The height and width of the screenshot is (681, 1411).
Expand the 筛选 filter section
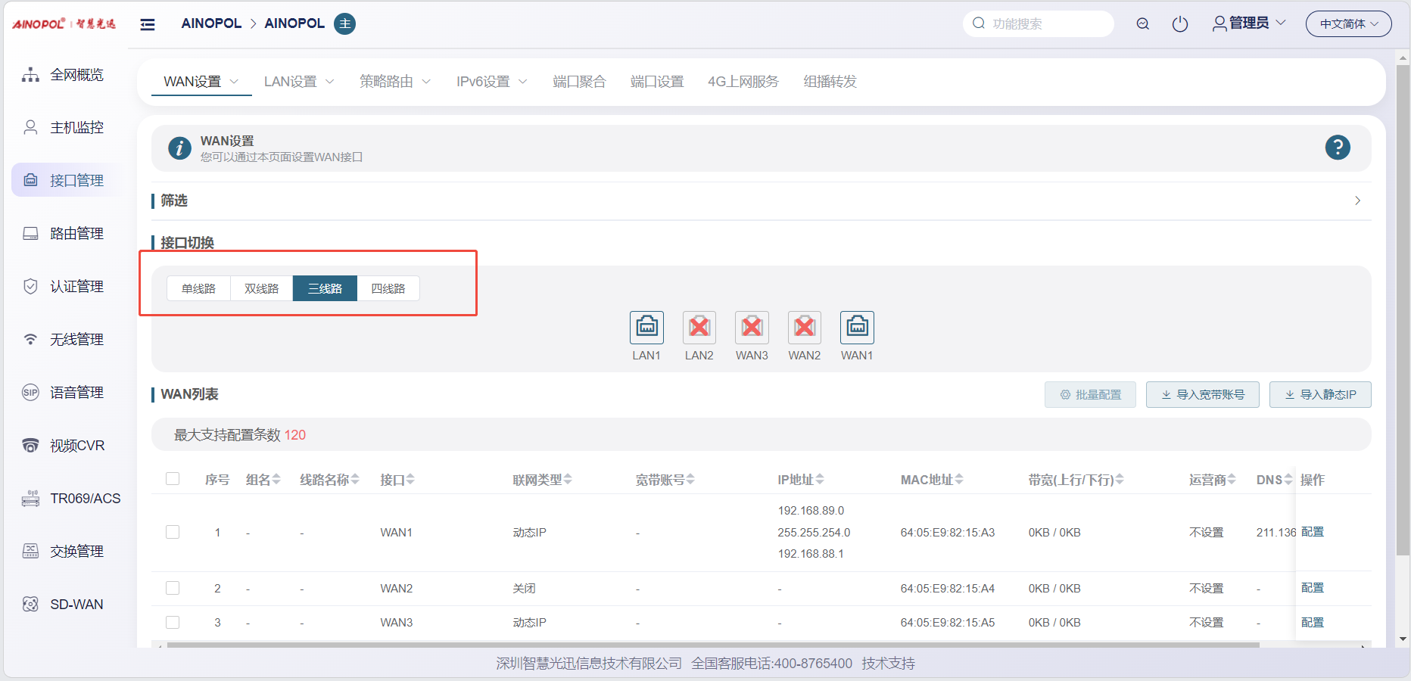tap(1357, 201)
